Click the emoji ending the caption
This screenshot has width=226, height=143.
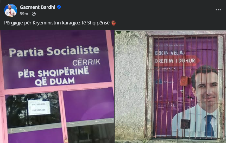[114, 23]
